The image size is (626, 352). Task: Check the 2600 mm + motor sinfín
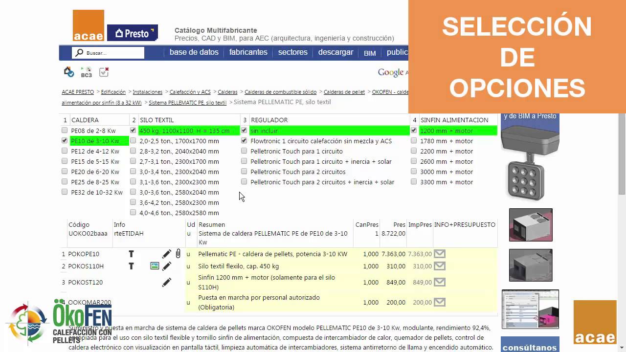[414, 161]
